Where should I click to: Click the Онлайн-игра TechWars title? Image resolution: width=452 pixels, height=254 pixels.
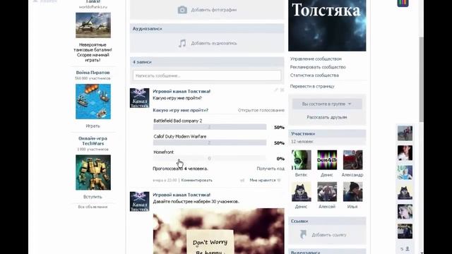pyautogui.click(x=93, y=141)
